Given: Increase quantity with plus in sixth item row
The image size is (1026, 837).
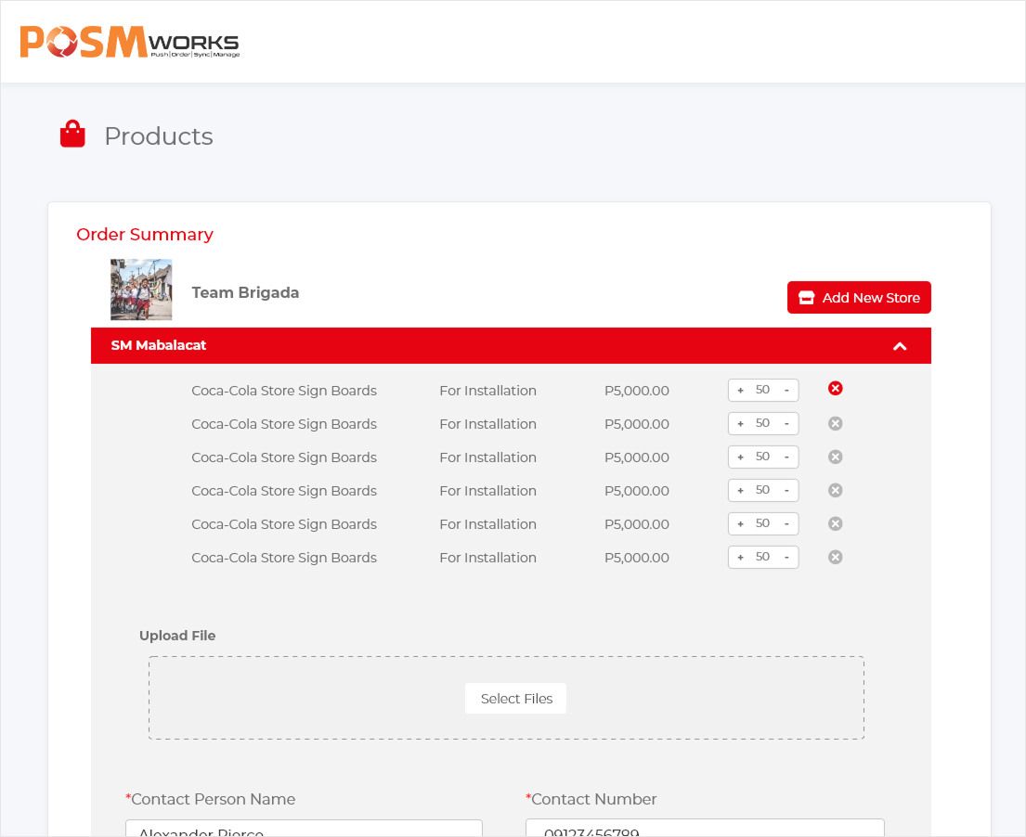Looking at the screenshot, I should (740, 557).
